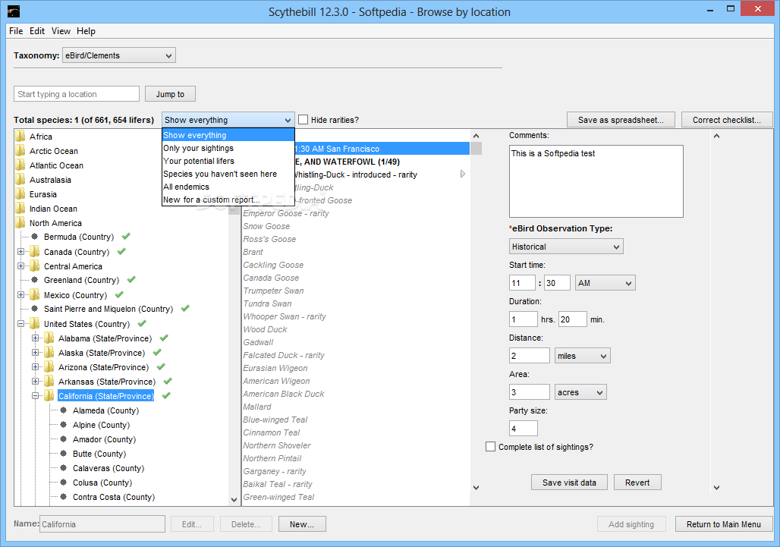Click the Comments text area
Image resolution: width=780 pixels, height=547 pixels.
click(596, 181)
